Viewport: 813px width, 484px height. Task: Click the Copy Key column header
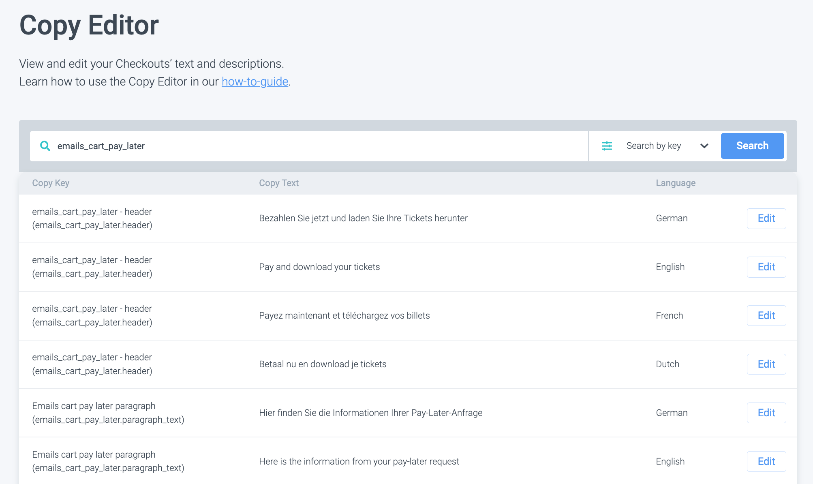[x=51, y=183]
